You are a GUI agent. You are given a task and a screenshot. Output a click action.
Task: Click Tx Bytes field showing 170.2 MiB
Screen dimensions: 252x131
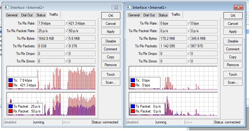[173, 38]
